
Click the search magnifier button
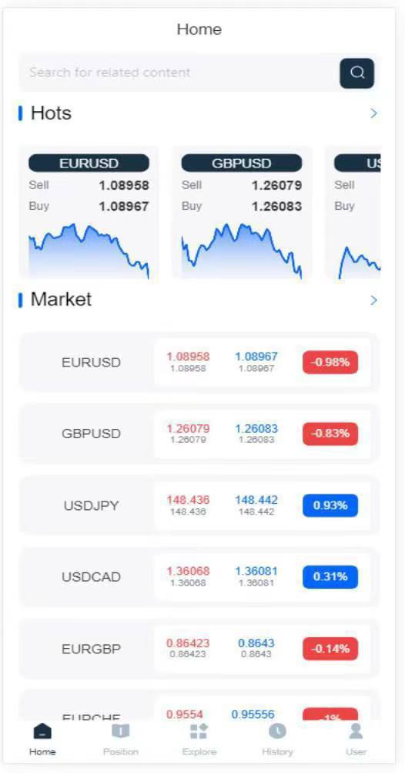356,73
